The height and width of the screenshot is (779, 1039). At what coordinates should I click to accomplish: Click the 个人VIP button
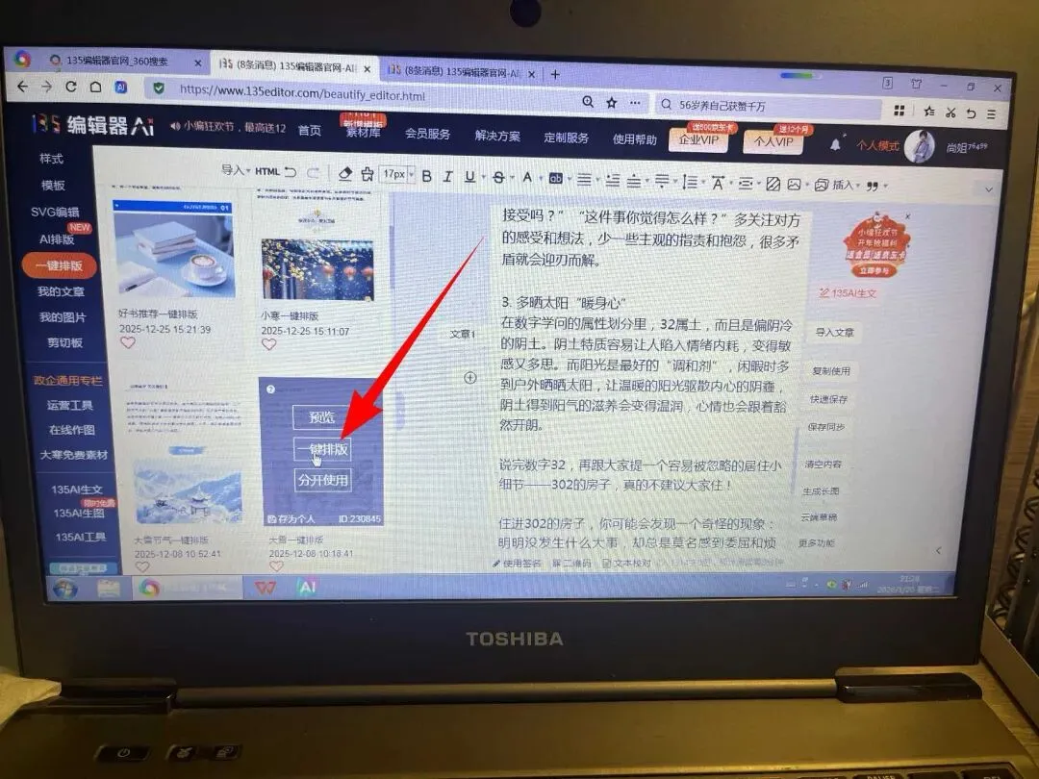pyautogui.click(x=773, y=141)
